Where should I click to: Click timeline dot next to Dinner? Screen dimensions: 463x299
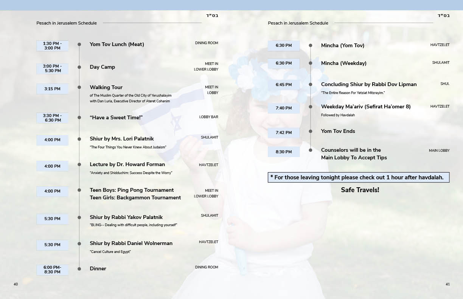(79, 269)
